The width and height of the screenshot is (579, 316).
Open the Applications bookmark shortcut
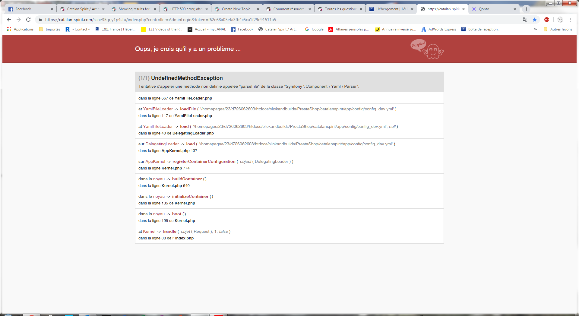coord(20,29)
